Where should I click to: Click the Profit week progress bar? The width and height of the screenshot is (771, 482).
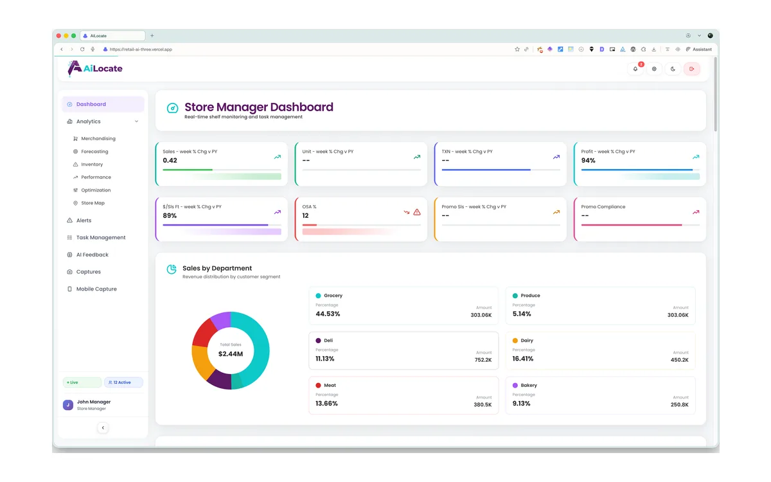641,170
